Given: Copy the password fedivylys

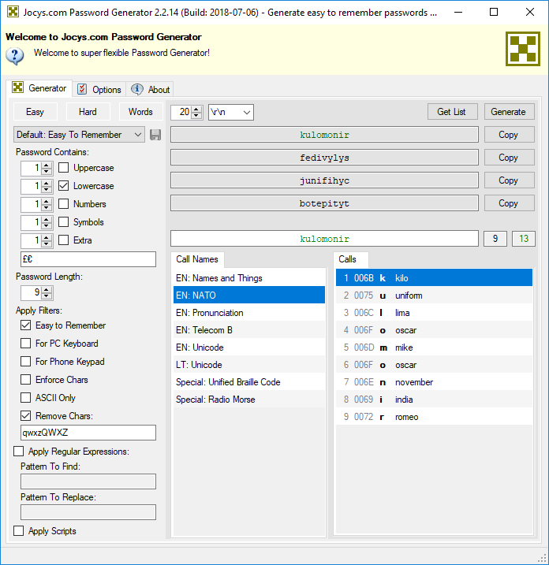Looking at the screenshot, I should pyautogui.click(x=509, y=158).
